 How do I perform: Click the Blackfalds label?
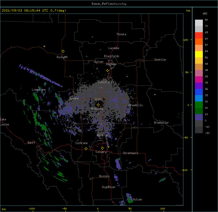pos(112,56)
